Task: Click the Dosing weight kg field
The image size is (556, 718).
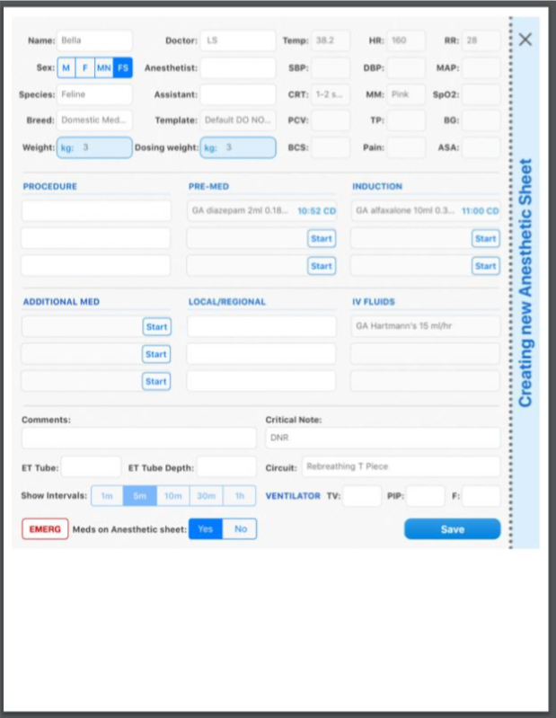Action: 237,147
